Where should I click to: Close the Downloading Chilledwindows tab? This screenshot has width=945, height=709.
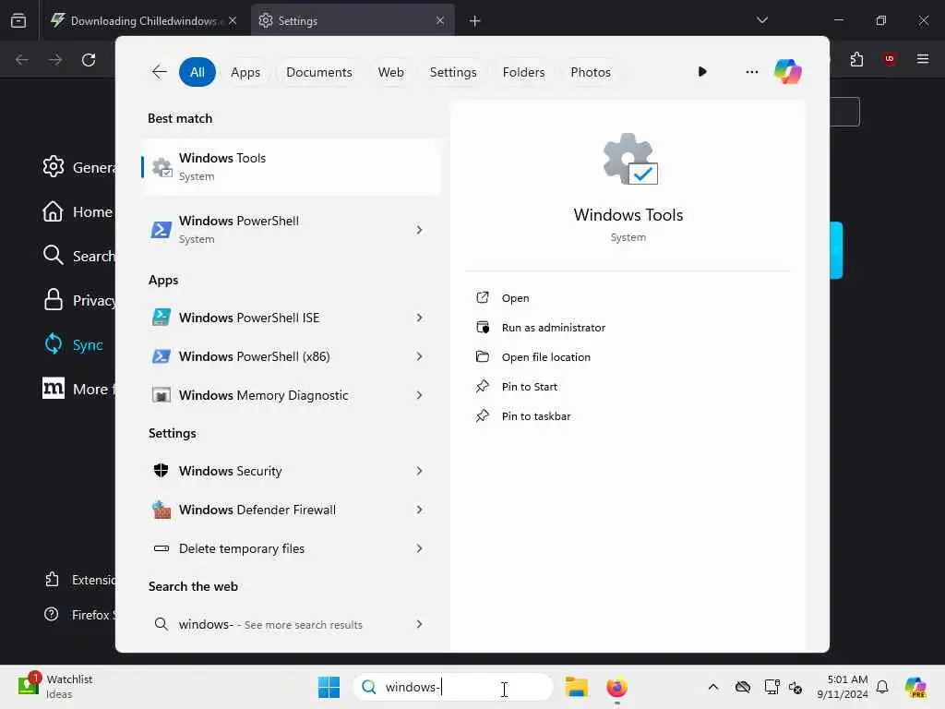[232, 20]
